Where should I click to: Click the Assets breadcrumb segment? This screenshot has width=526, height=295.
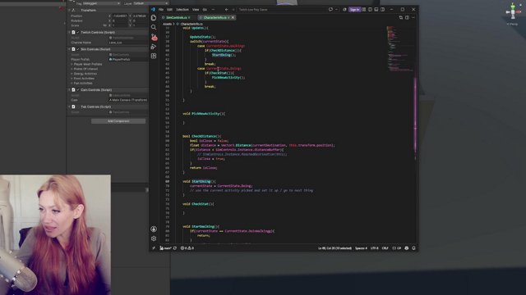pyautogui.click(x=167, y=24)
